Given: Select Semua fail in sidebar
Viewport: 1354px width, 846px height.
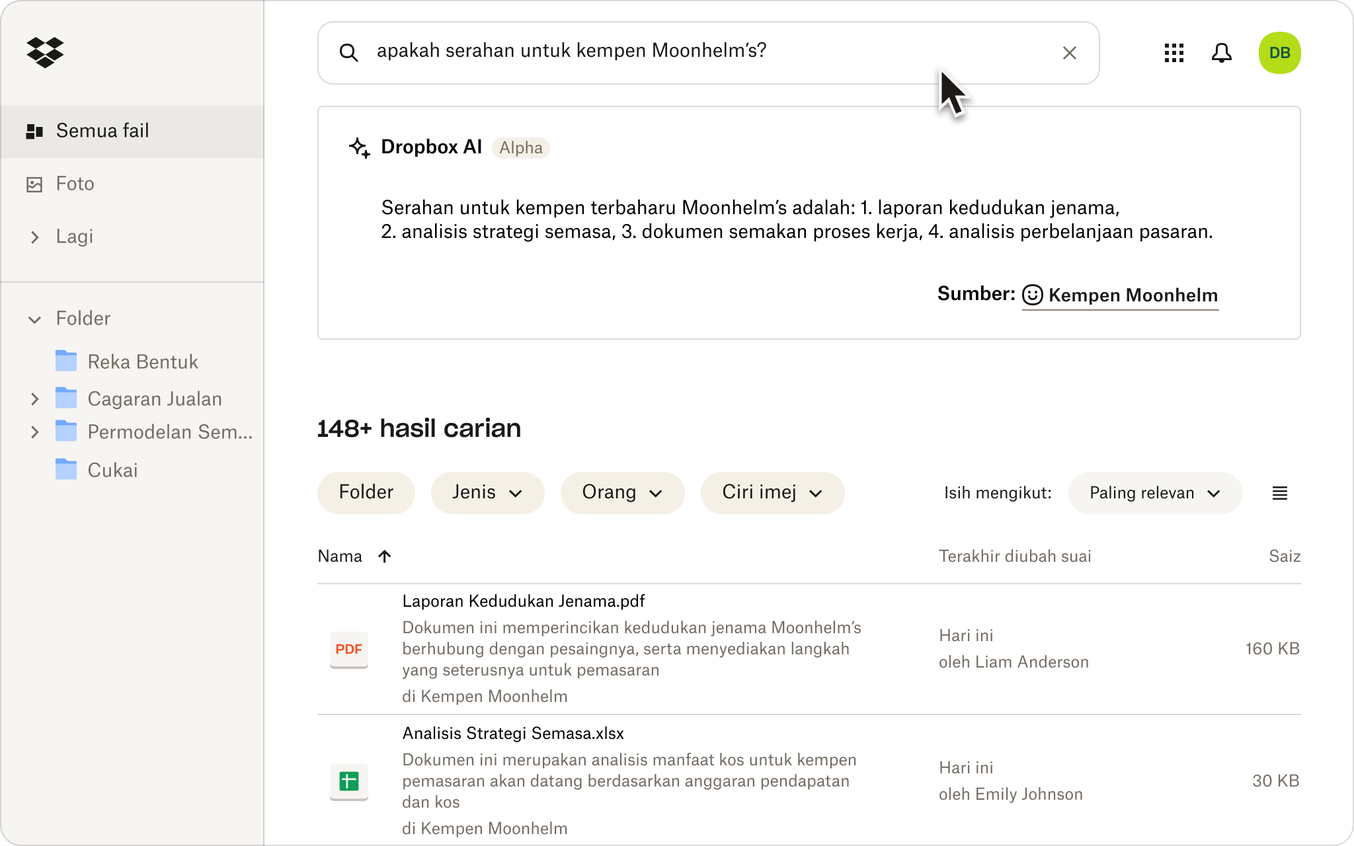Looking at the screenshot, I should [x=132, y=131].
